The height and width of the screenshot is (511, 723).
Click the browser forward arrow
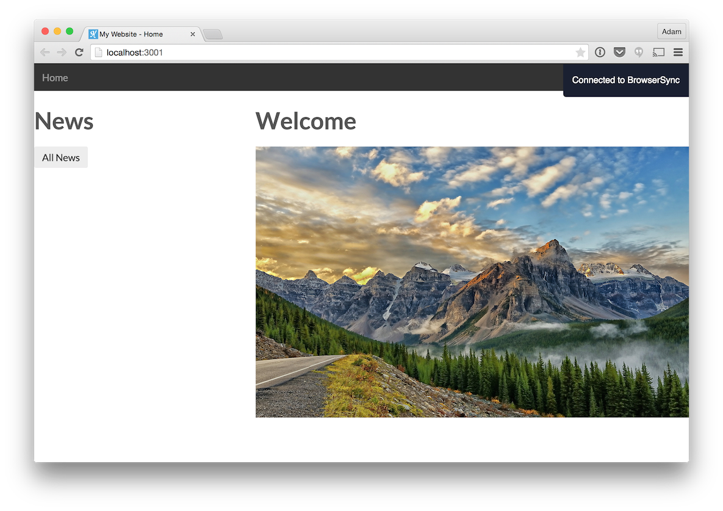[x=62, y=53]
